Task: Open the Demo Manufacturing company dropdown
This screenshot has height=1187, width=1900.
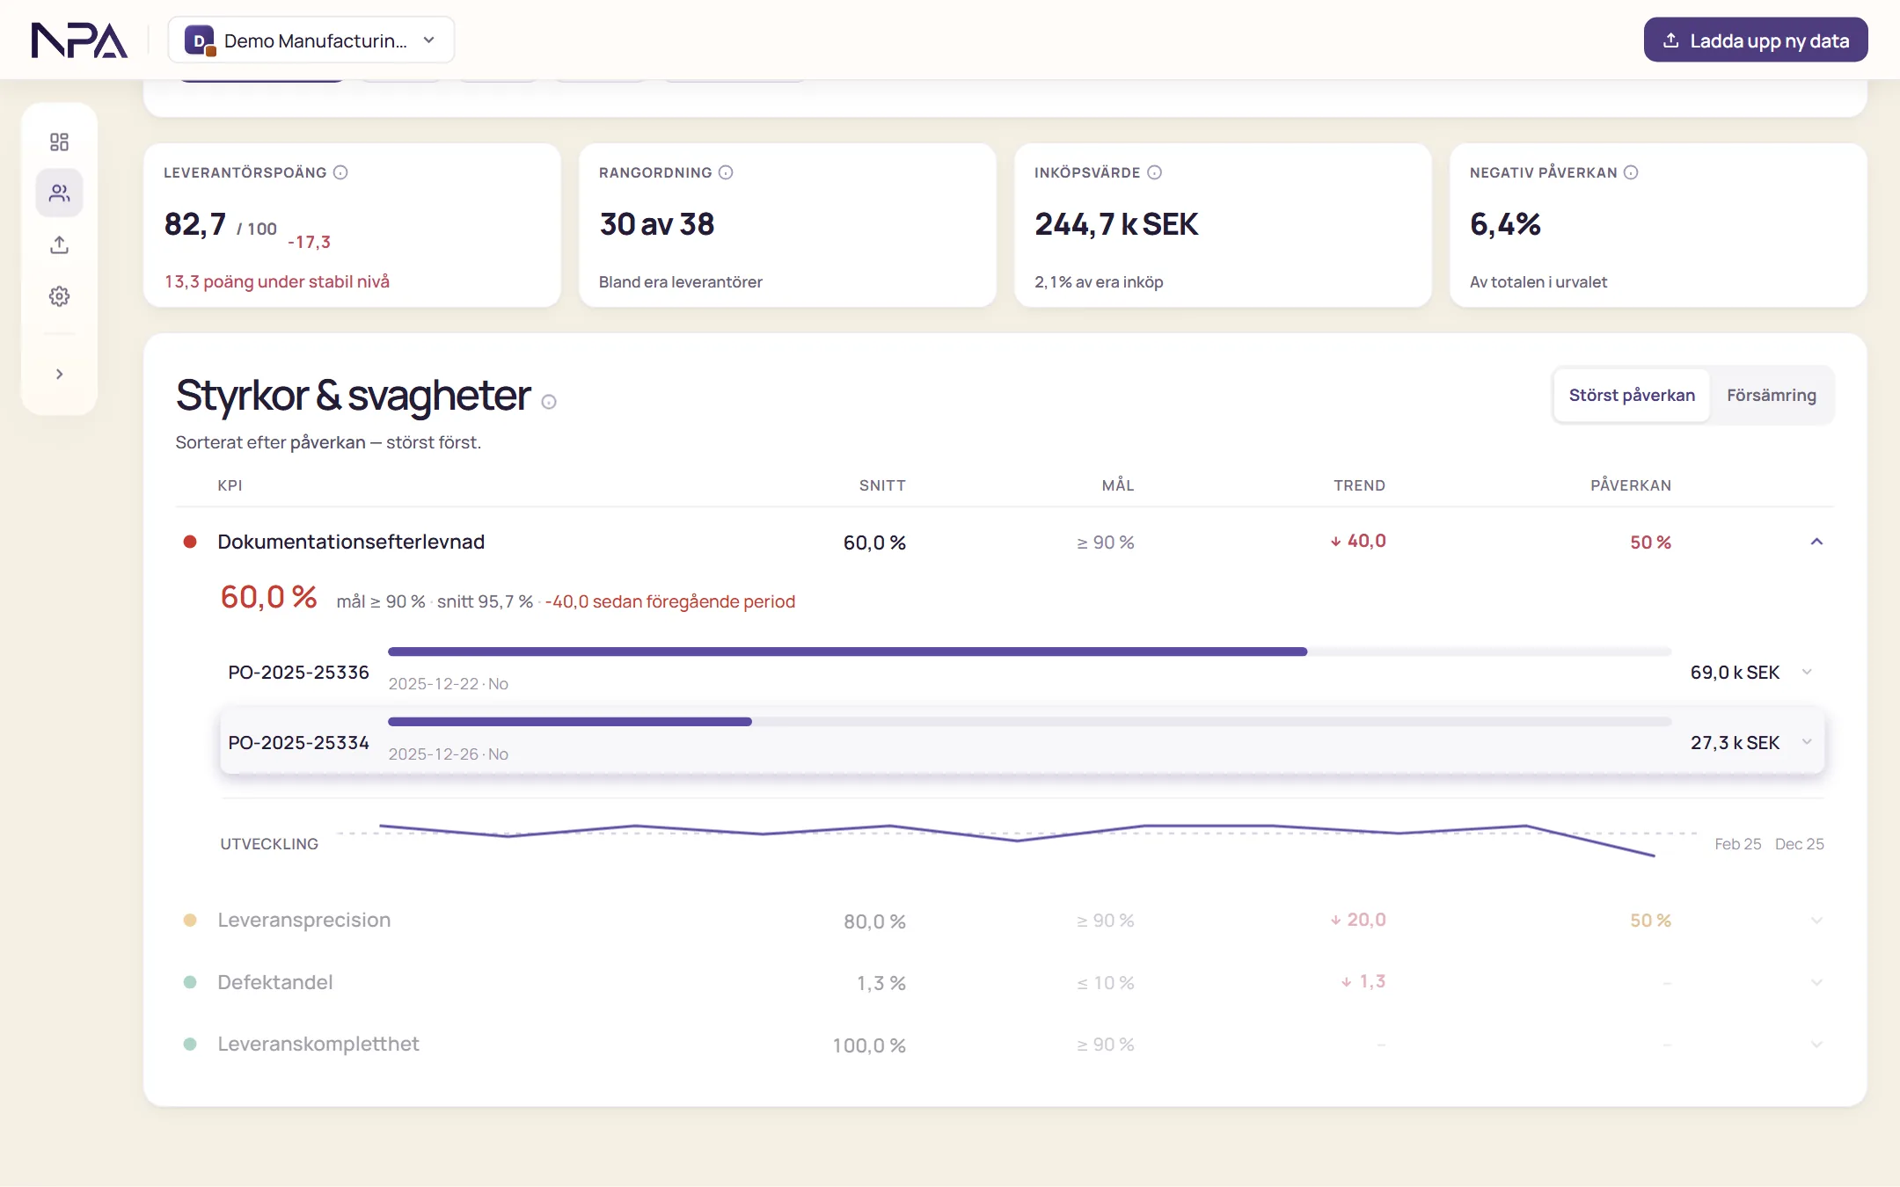Action: tap(311, 40)
